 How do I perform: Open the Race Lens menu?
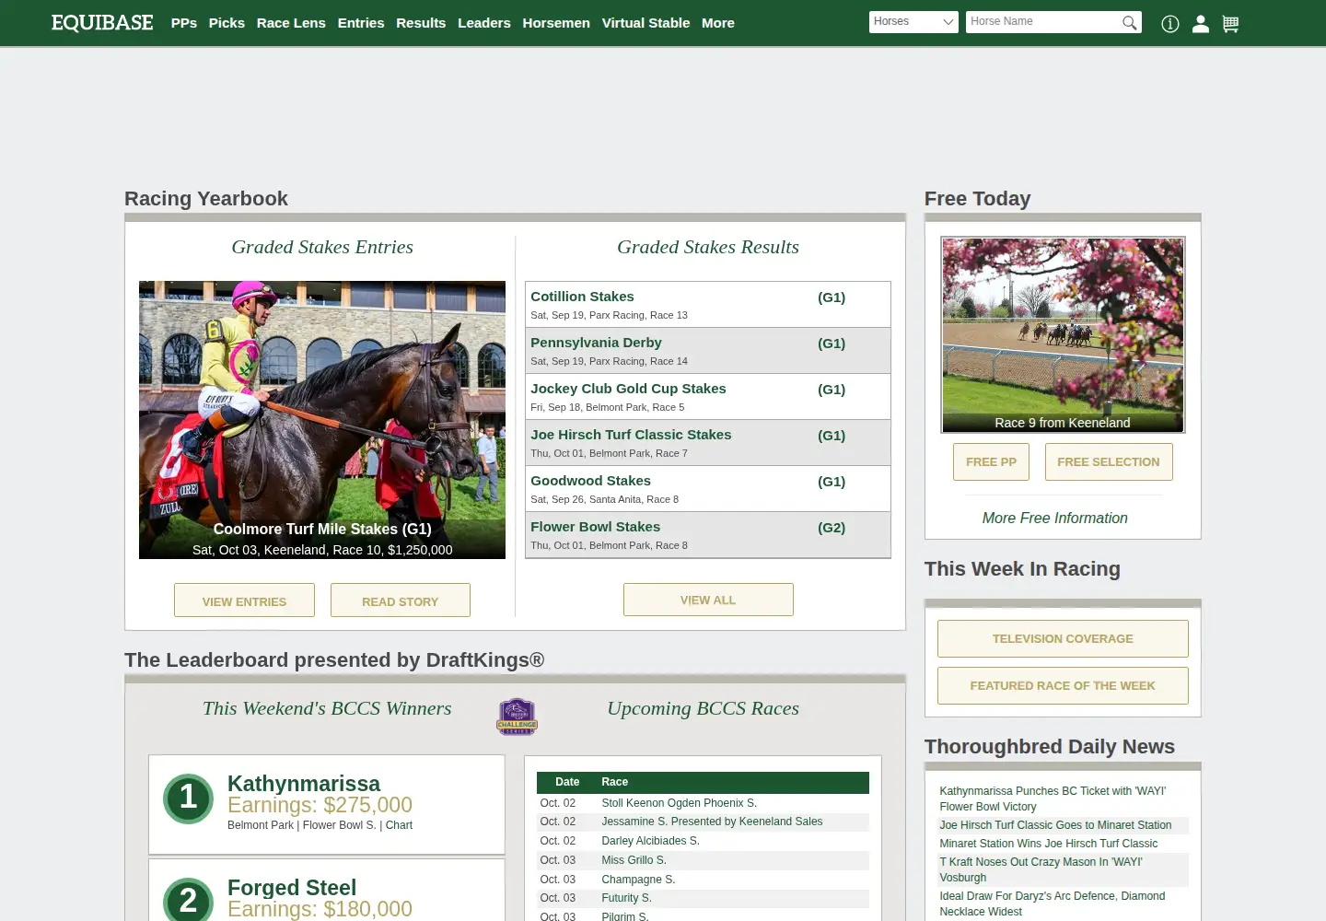coord(291,23)
